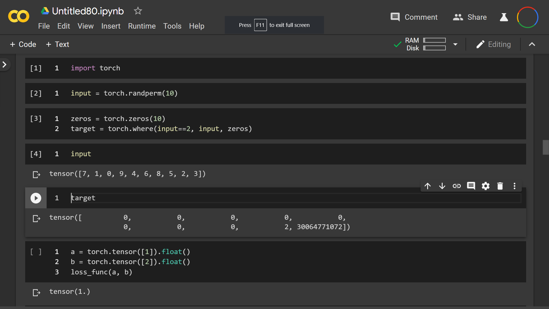The image size is (549, 309).
Task: Open the Help menu
Action: (x=197, y=26)
